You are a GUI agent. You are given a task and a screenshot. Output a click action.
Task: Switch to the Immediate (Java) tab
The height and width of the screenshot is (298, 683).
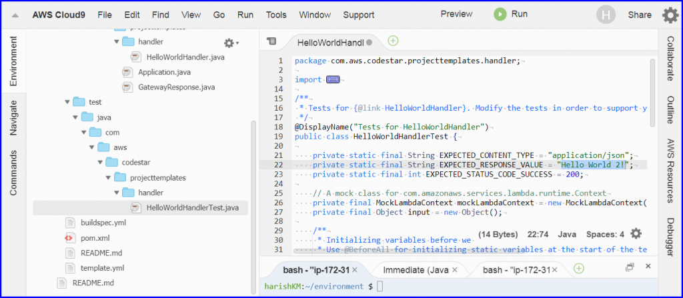tap(414, 269)
